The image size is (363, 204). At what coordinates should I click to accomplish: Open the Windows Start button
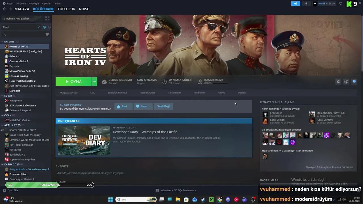click(x=111, y=199)
